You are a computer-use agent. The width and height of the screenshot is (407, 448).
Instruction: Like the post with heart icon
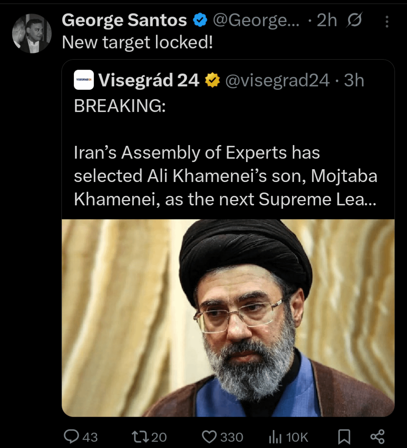click(x=209, y=436)
